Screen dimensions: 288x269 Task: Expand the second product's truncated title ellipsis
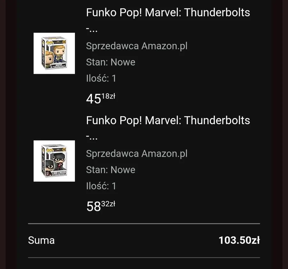point(92,137)
